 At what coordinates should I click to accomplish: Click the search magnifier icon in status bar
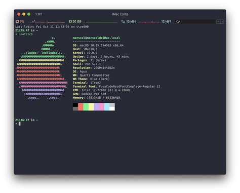[x=178, y=22]
